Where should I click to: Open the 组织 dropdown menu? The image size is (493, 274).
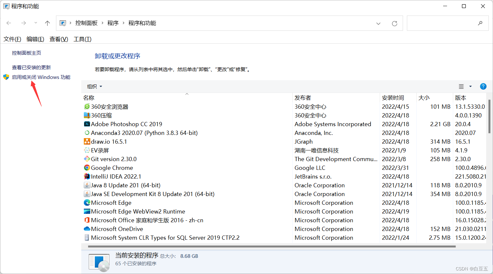point(95,86)
